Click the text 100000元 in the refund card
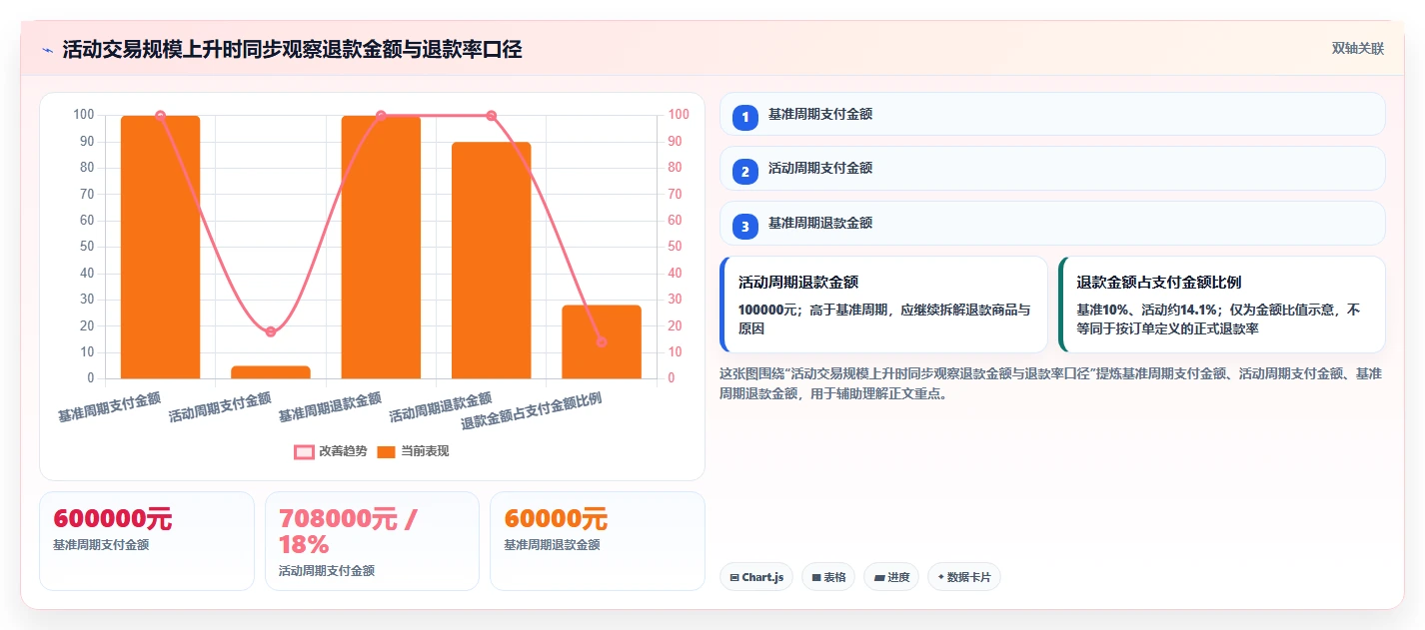Screen dimensions: 1425x630 (x=768, y=310)
